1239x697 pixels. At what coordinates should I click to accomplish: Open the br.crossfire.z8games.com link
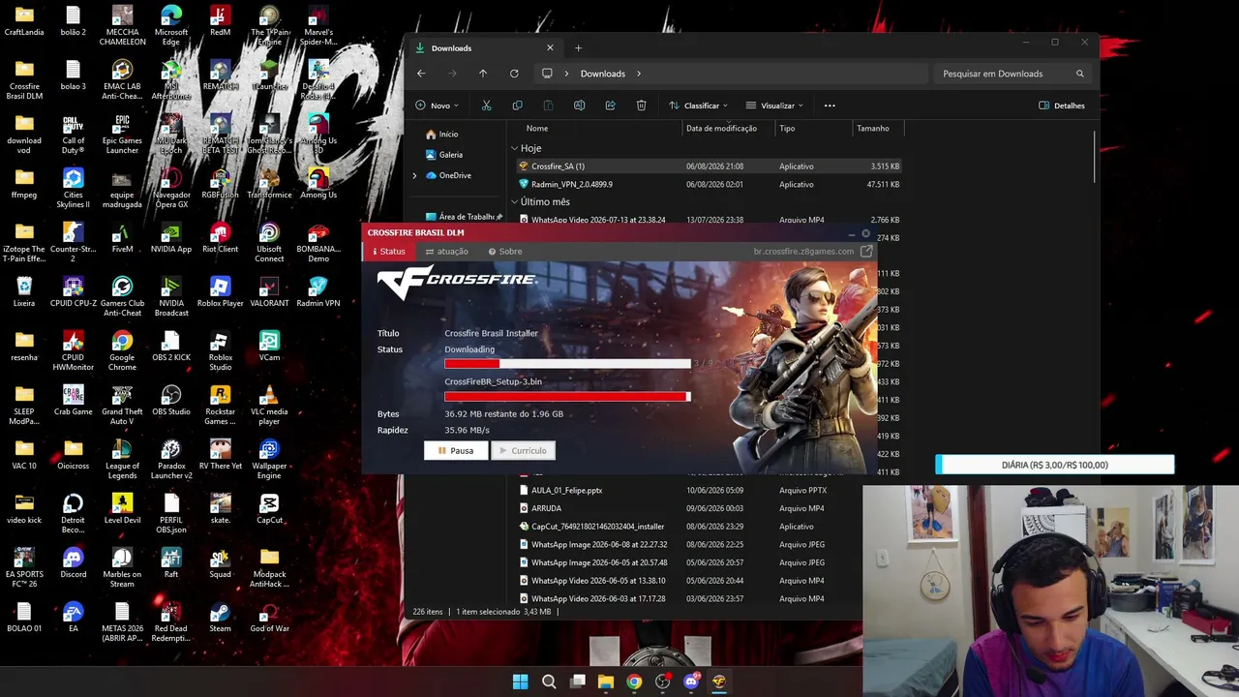click(x=803, y=252)
